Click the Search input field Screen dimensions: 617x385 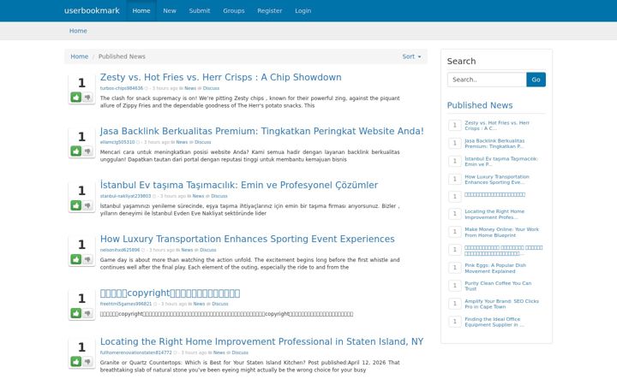click(487, 80)
